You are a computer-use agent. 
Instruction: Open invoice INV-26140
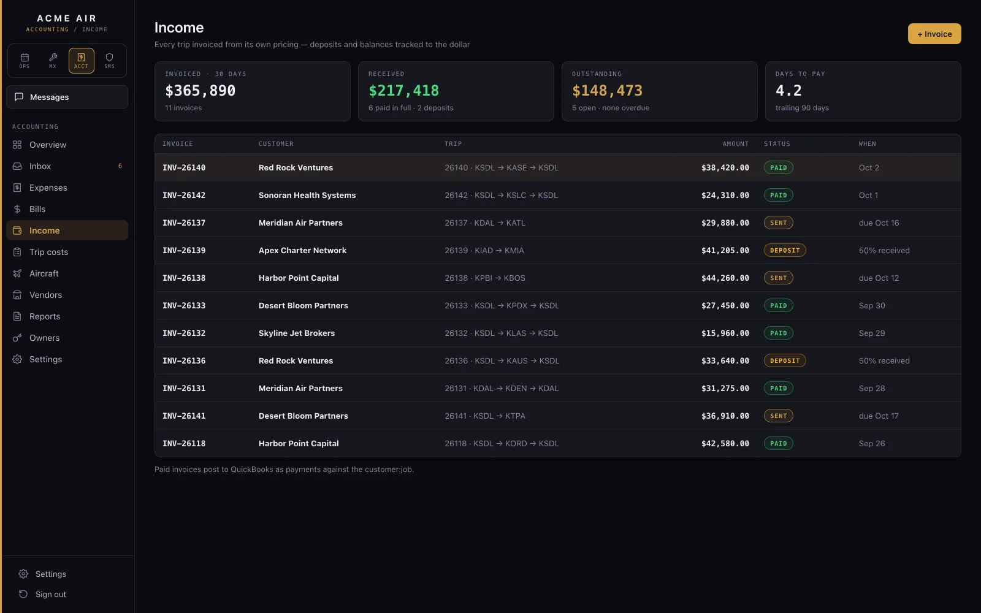coord(184,167)
